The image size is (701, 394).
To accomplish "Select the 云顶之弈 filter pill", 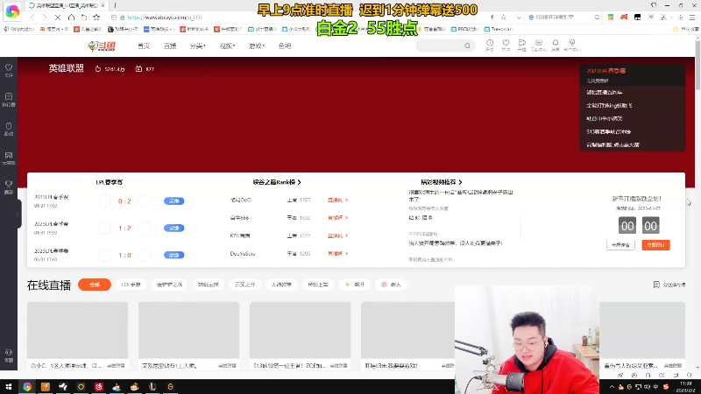I will pyautogui.click(x=244, y=285).
